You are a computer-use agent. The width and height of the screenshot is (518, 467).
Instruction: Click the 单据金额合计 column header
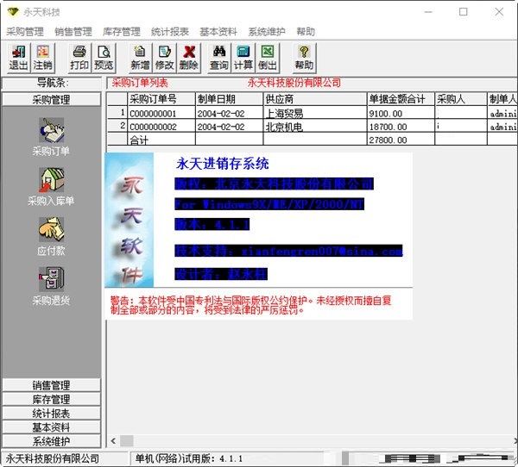point(401,99)
